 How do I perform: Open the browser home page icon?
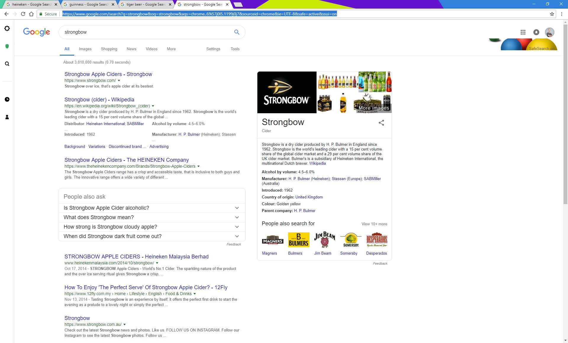tap(31, 14)
